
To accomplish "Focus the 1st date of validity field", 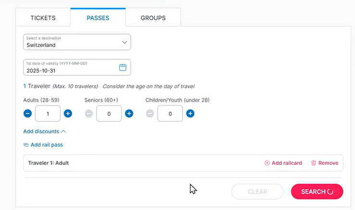I will [x=77, y=67].
